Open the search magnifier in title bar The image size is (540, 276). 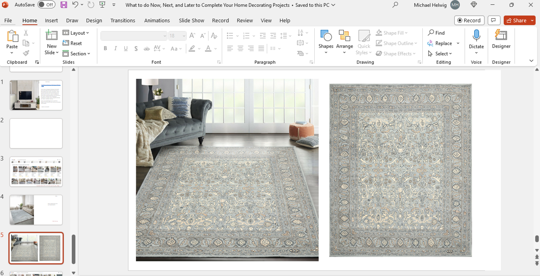395,5
